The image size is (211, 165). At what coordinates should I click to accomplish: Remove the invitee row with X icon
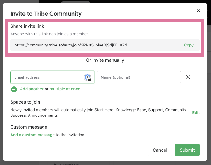pyautogui.click(x=188, y=77)
